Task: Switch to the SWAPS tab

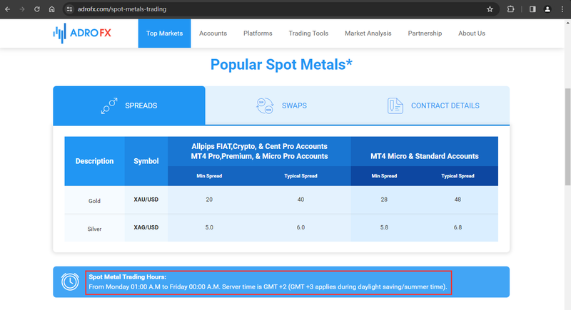Action: [281, 105]
